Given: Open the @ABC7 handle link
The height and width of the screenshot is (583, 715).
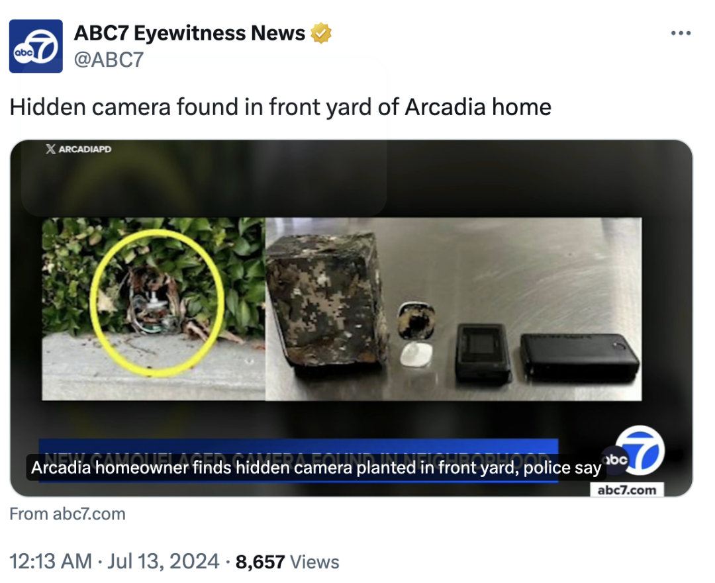Looking at the screenshot, I should pyautogui.click(x=109, y=60).
